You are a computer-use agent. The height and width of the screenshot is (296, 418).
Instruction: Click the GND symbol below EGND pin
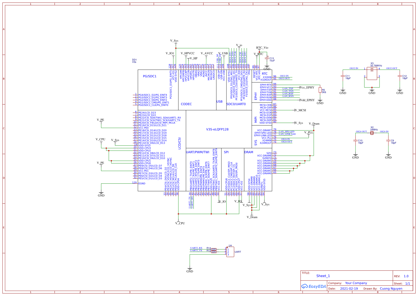101,194
